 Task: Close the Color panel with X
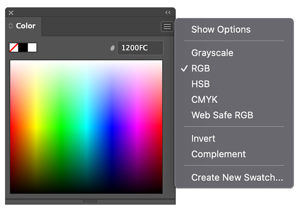click(x=11, y=12)
